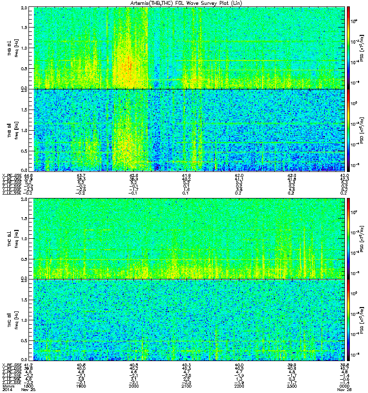Click the X_RE_GSE value 42.6 under THB panels
The image size is (368, 393).
click(133, 175)
